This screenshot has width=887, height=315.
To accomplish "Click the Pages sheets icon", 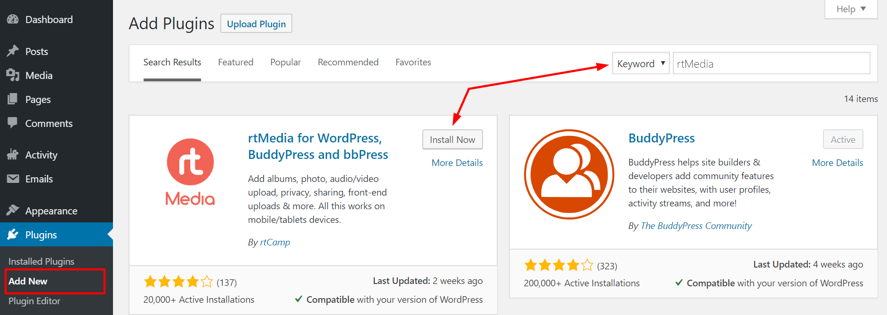I will pos(13,99).
